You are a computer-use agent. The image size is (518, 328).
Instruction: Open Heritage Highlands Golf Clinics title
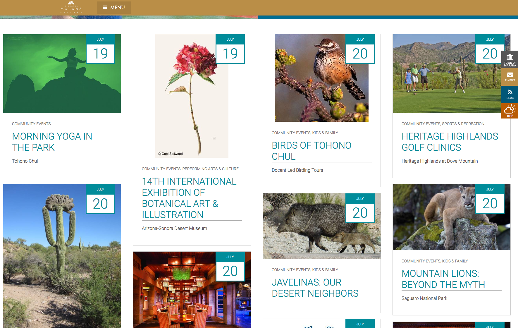450,142
